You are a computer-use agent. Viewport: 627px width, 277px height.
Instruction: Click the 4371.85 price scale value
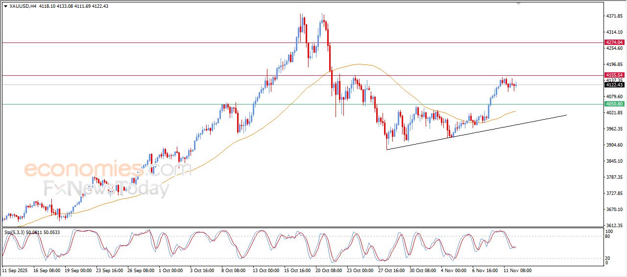pos(614,16)
